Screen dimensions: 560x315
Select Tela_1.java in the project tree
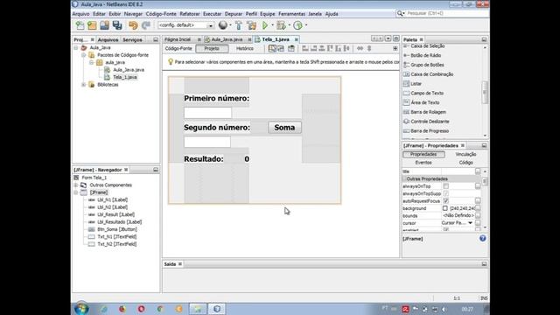(x=124, y=77)
